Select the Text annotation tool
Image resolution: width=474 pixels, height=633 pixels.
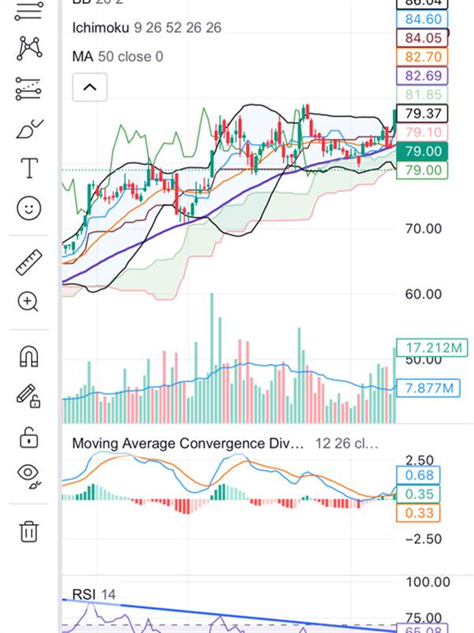point(29,168)
